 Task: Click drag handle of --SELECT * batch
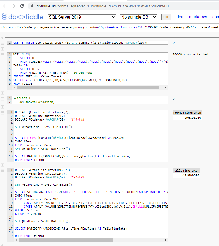(2, 99)
